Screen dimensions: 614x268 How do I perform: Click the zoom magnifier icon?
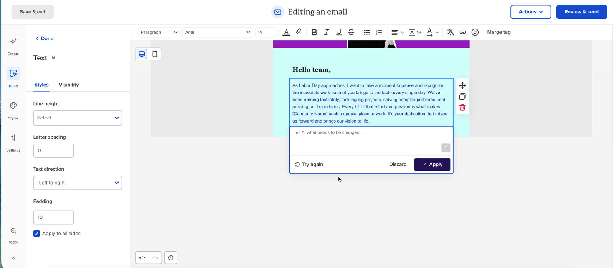tap(13, 231)
